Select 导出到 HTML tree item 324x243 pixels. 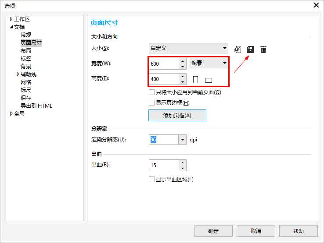click(36, 106)
